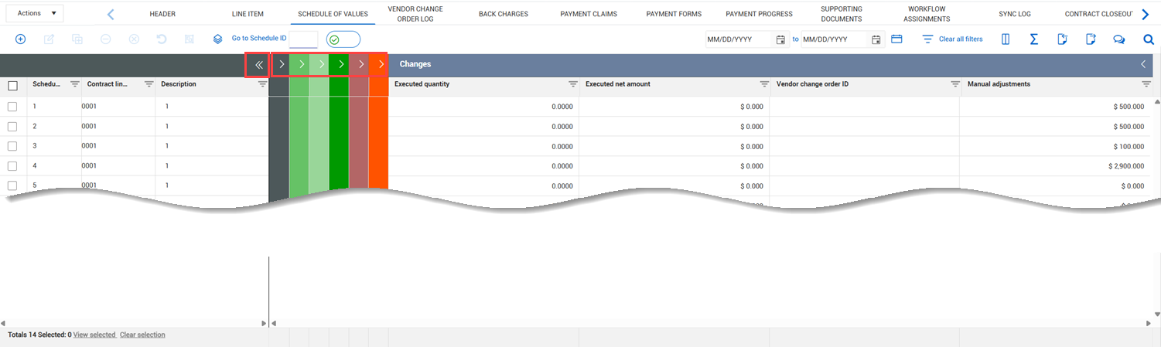This screenshot has height=347, width=1161.
Task: Click the layers stack icon
Action: [218, 39]
